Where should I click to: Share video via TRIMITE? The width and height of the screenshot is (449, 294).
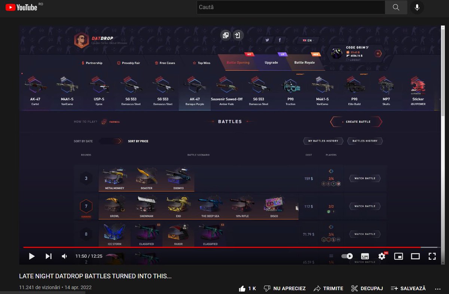coord(328,288)
